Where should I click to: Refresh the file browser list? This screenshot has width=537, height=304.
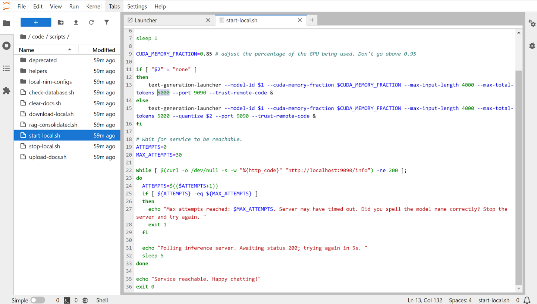pyautogui.click(x=91, y=22)
